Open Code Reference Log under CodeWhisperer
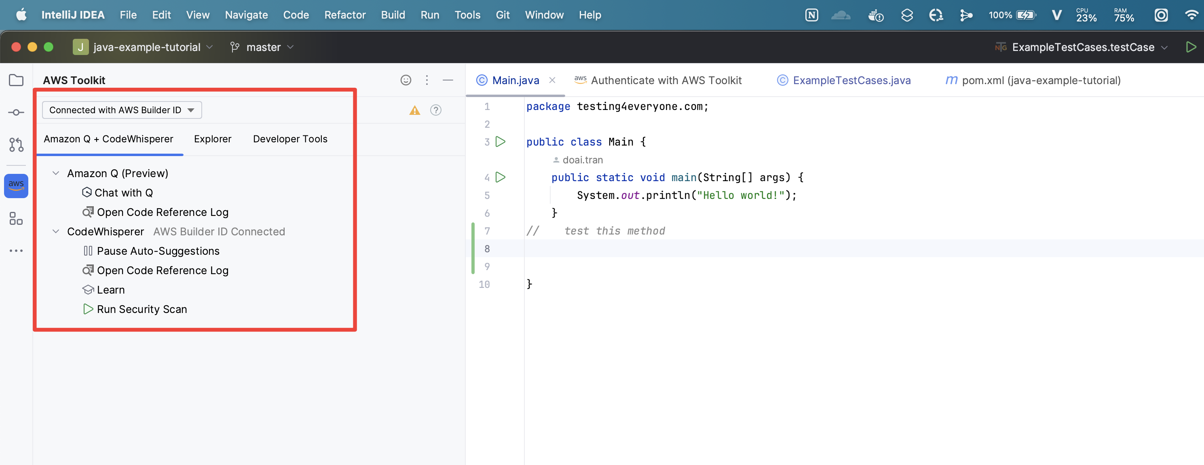 [x=156, y=271]
